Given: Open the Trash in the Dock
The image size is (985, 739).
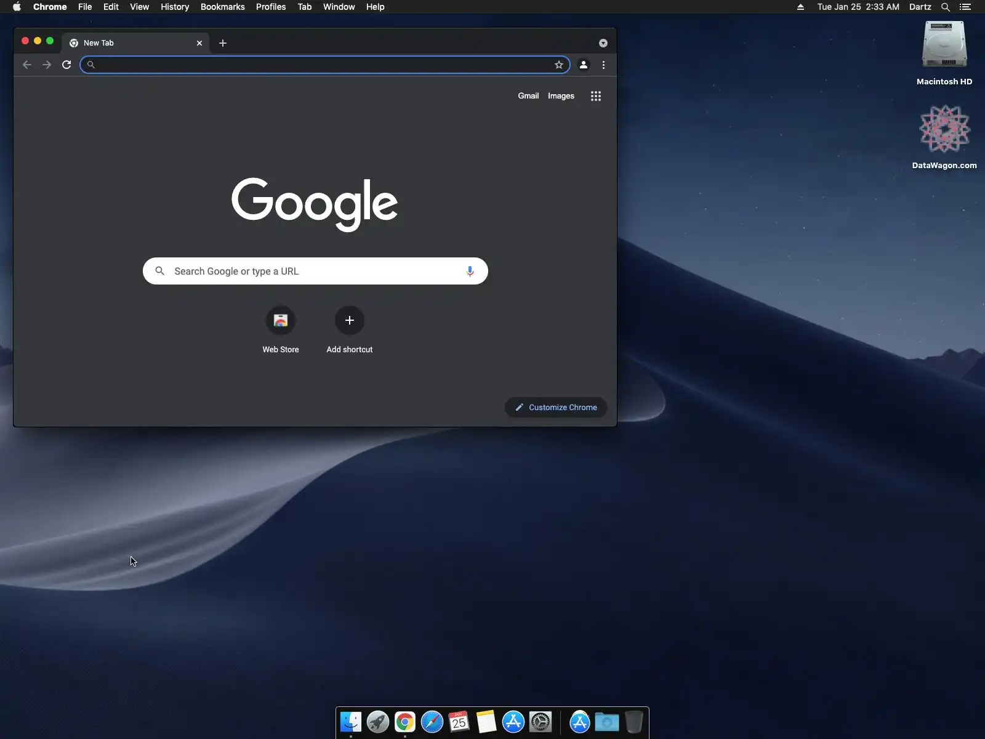Looking at the screenshot, I should point(634,722).
